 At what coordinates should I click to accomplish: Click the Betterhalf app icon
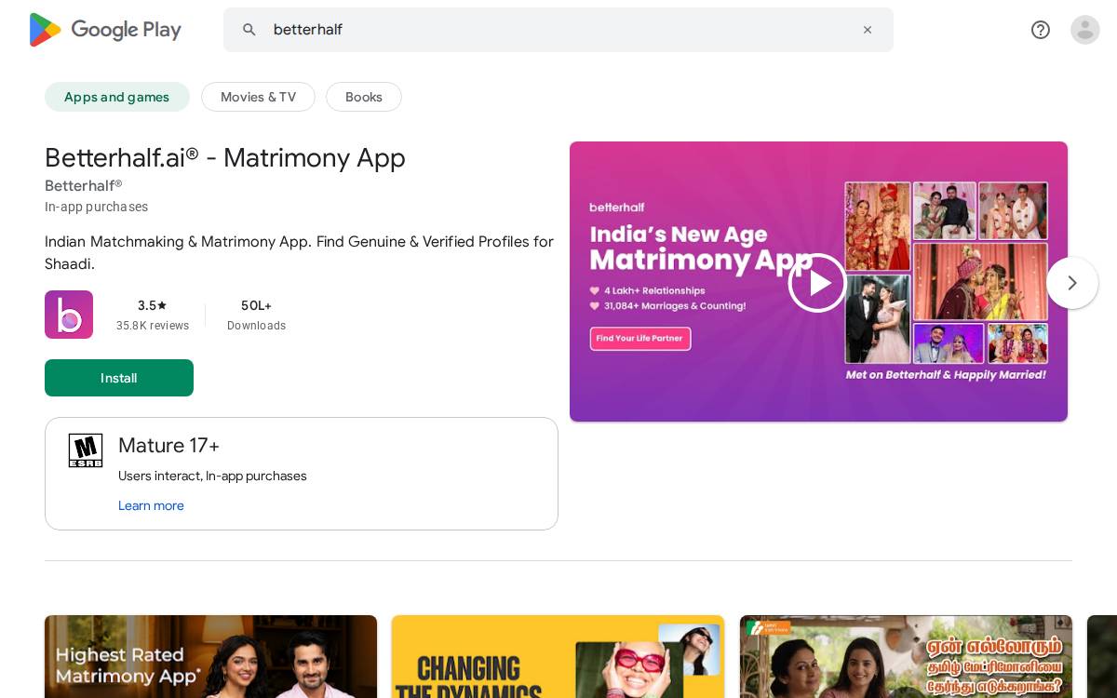coord(69,315)
